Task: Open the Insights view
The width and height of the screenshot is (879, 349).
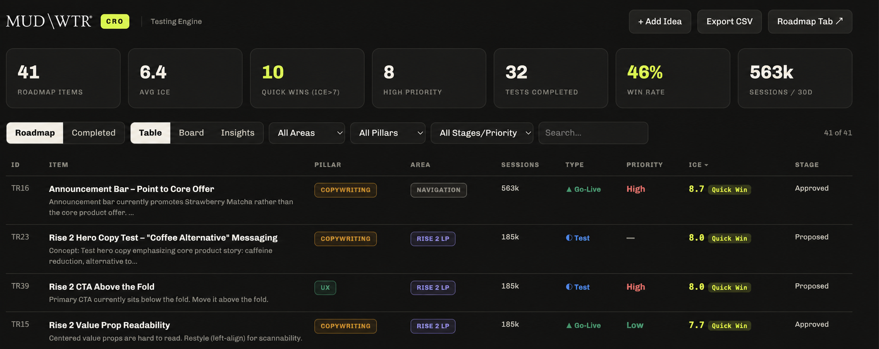Action: 238,133
